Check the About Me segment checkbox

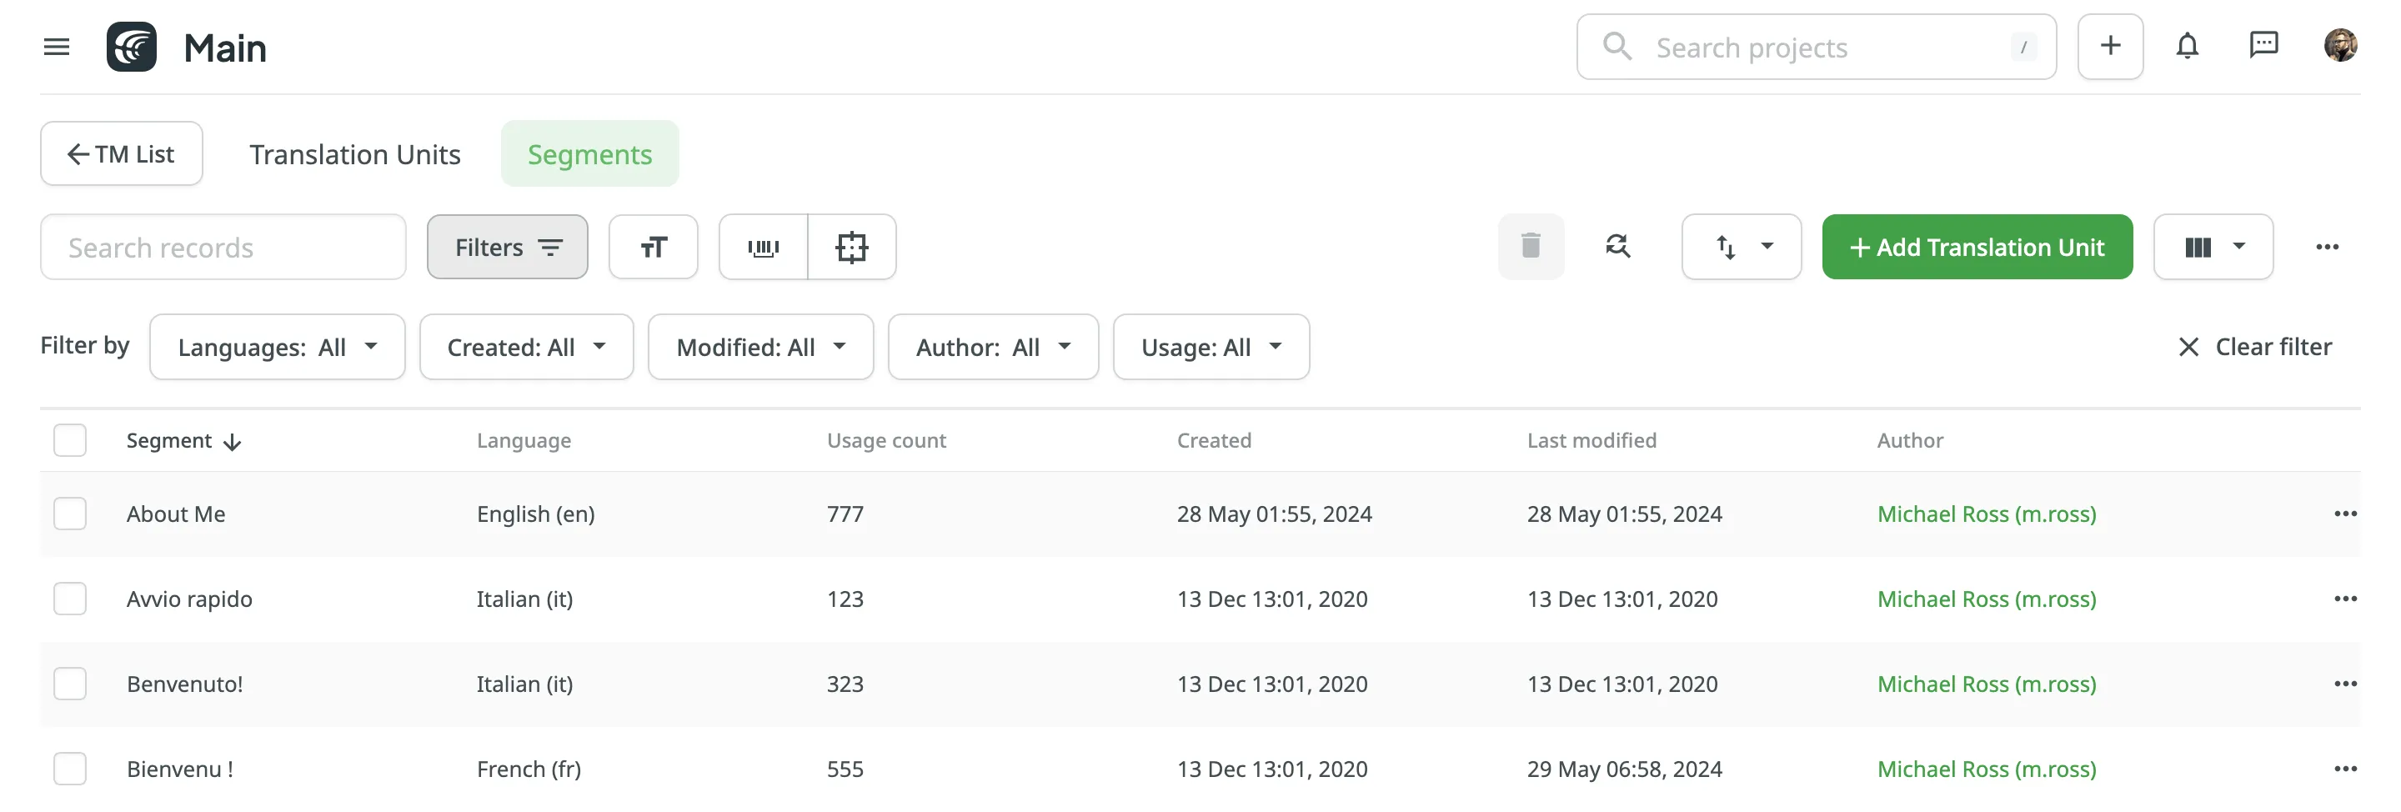(x=70, y=514)
